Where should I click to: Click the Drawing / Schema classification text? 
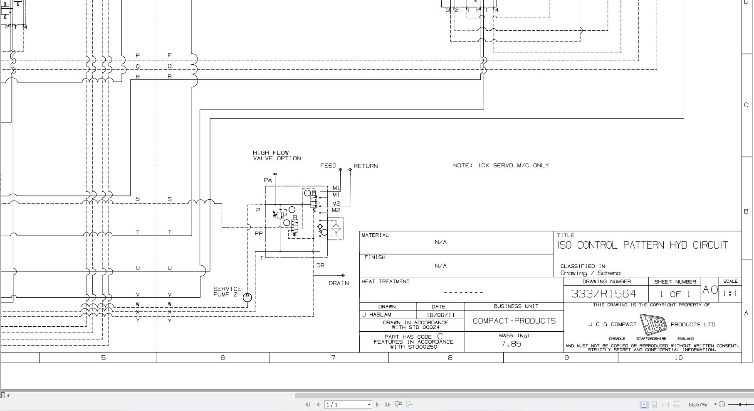pos(590,273)
